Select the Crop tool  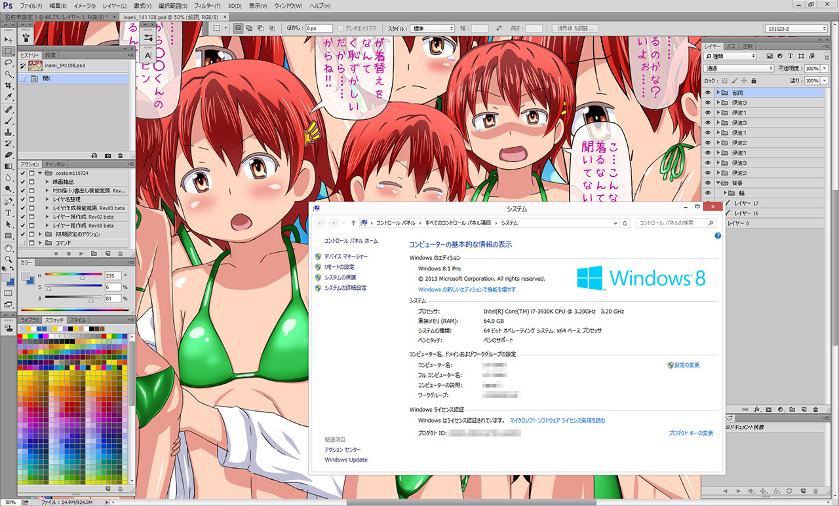(x=9, y=86)
